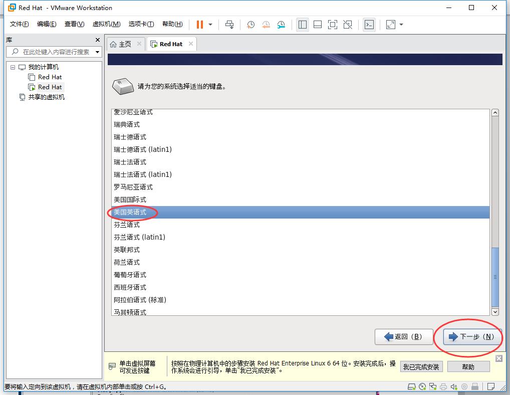This screenshot has width=510, height=395.
Task: Take a snapshot using the clock-plus icon
Action: click(251, 25)
